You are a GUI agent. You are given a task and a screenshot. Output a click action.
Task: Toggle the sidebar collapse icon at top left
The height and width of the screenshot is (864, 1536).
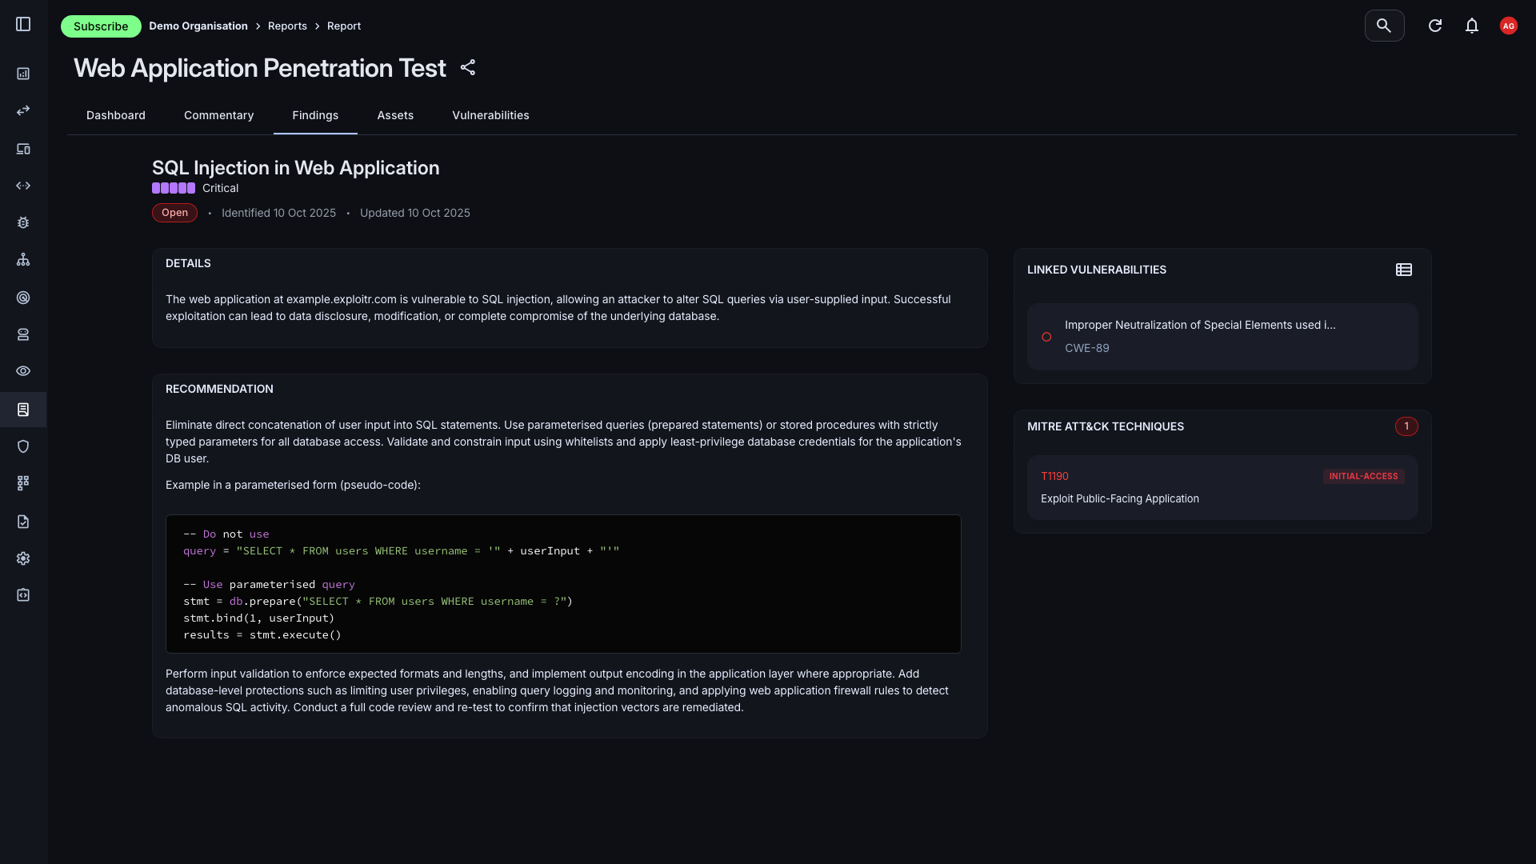tap(23, 25)
